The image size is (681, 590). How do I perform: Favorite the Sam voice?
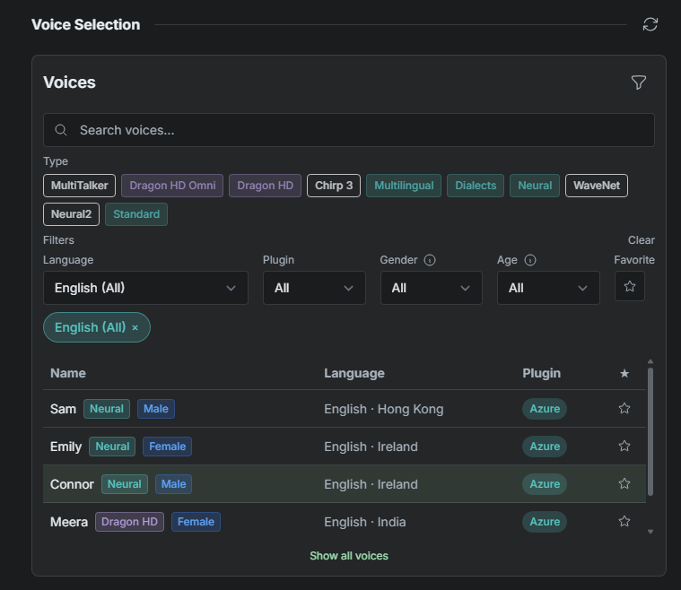tap(624, 409)
